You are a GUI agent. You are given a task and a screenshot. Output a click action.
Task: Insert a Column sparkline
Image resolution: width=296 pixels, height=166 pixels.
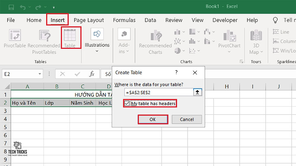pyautogui.click(x=284, y=41)
